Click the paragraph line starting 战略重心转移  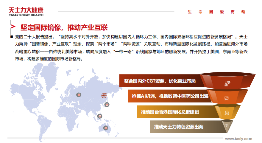point(131,52)
